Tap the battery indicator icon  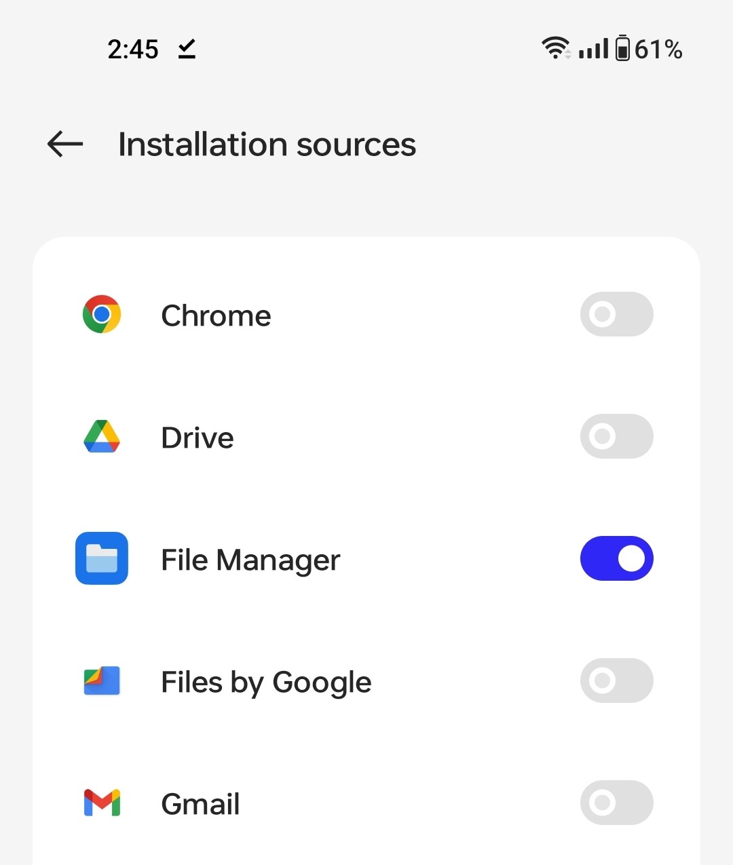point(622,48)
